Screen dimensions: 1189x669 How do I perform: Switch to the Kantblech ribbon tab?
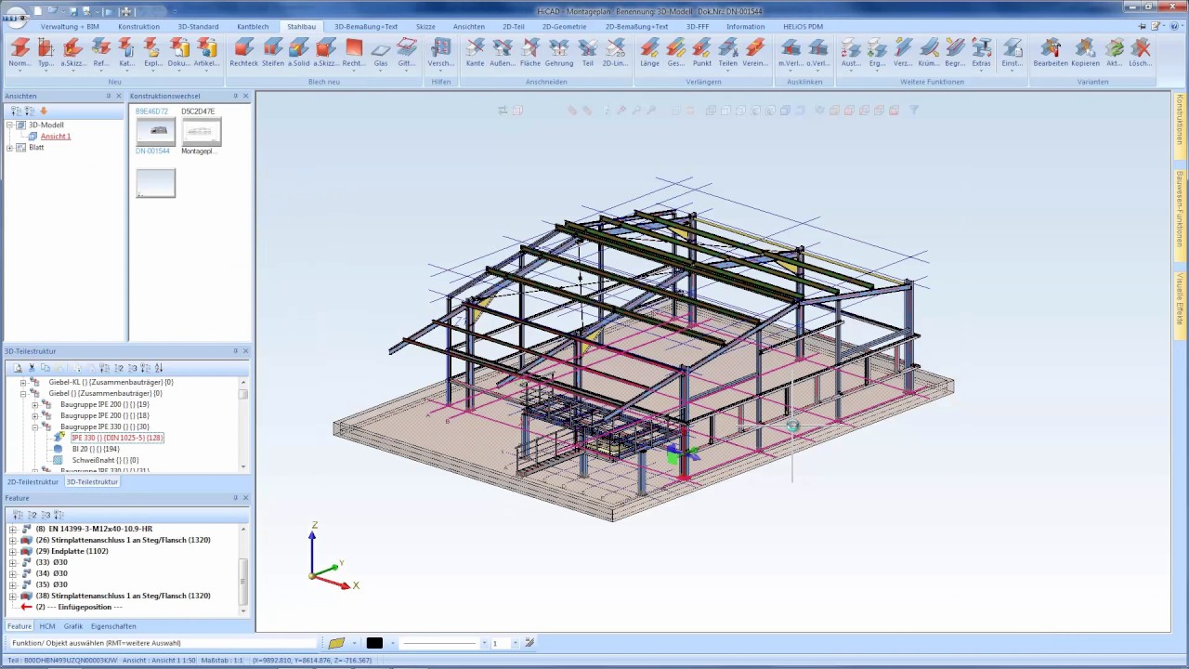coord(253,27)
